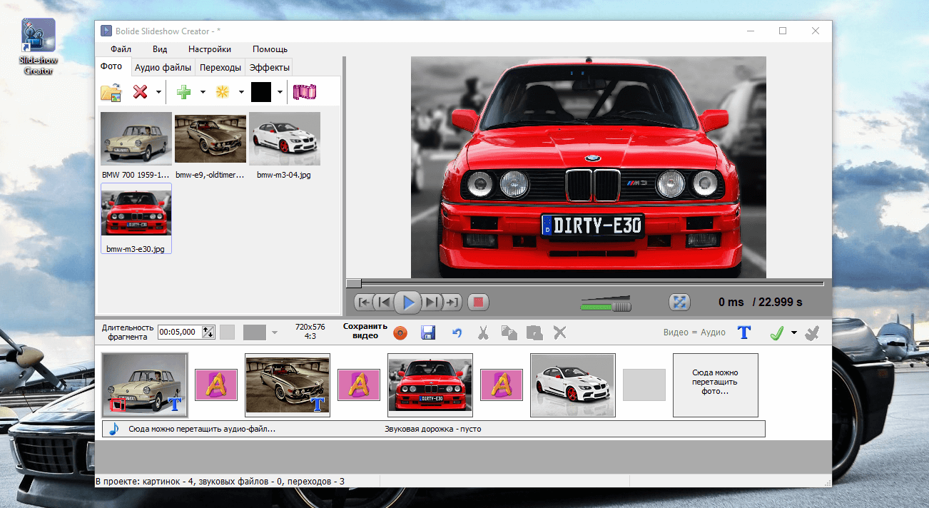Open dropdown beside the black color swatch
Image resolution: width=929 pixels, height=508 pixels.
[280, 92]
